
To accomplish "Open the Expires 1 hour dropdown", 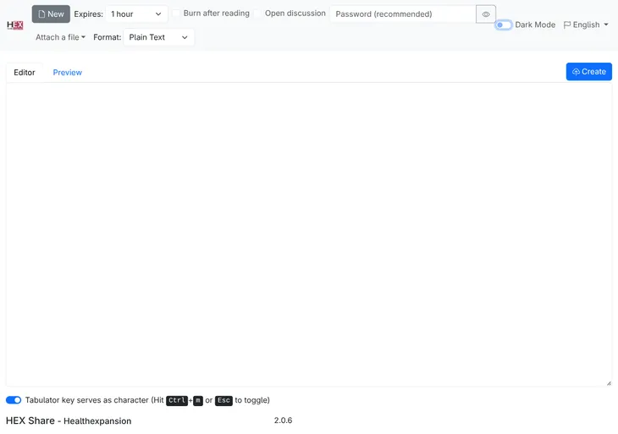I will (x=136, y=14).
